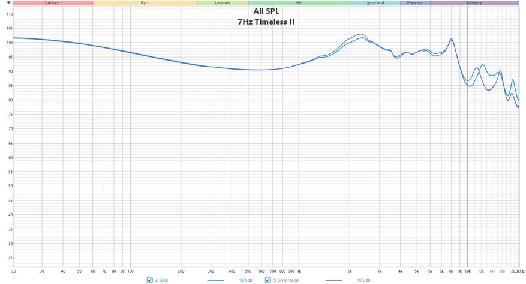Click the 200 tick on frequency axis
This screenshot has height=284, width=526.
181,271
